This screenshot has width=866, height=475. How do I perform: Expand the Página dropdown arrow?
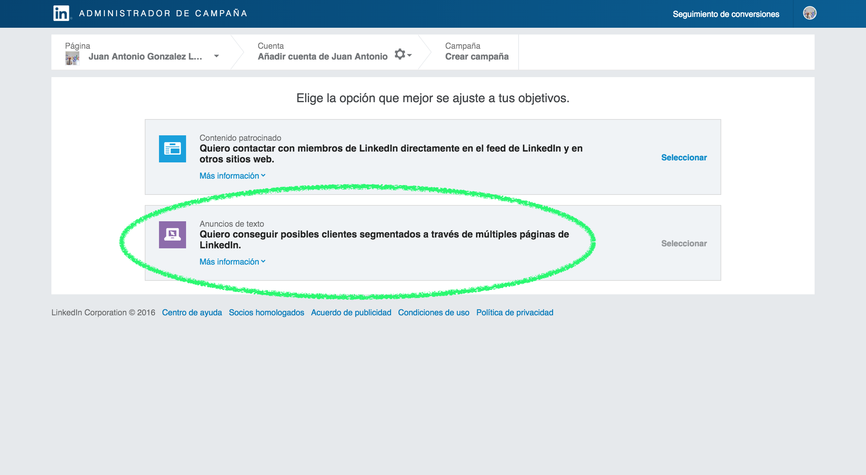216,56
